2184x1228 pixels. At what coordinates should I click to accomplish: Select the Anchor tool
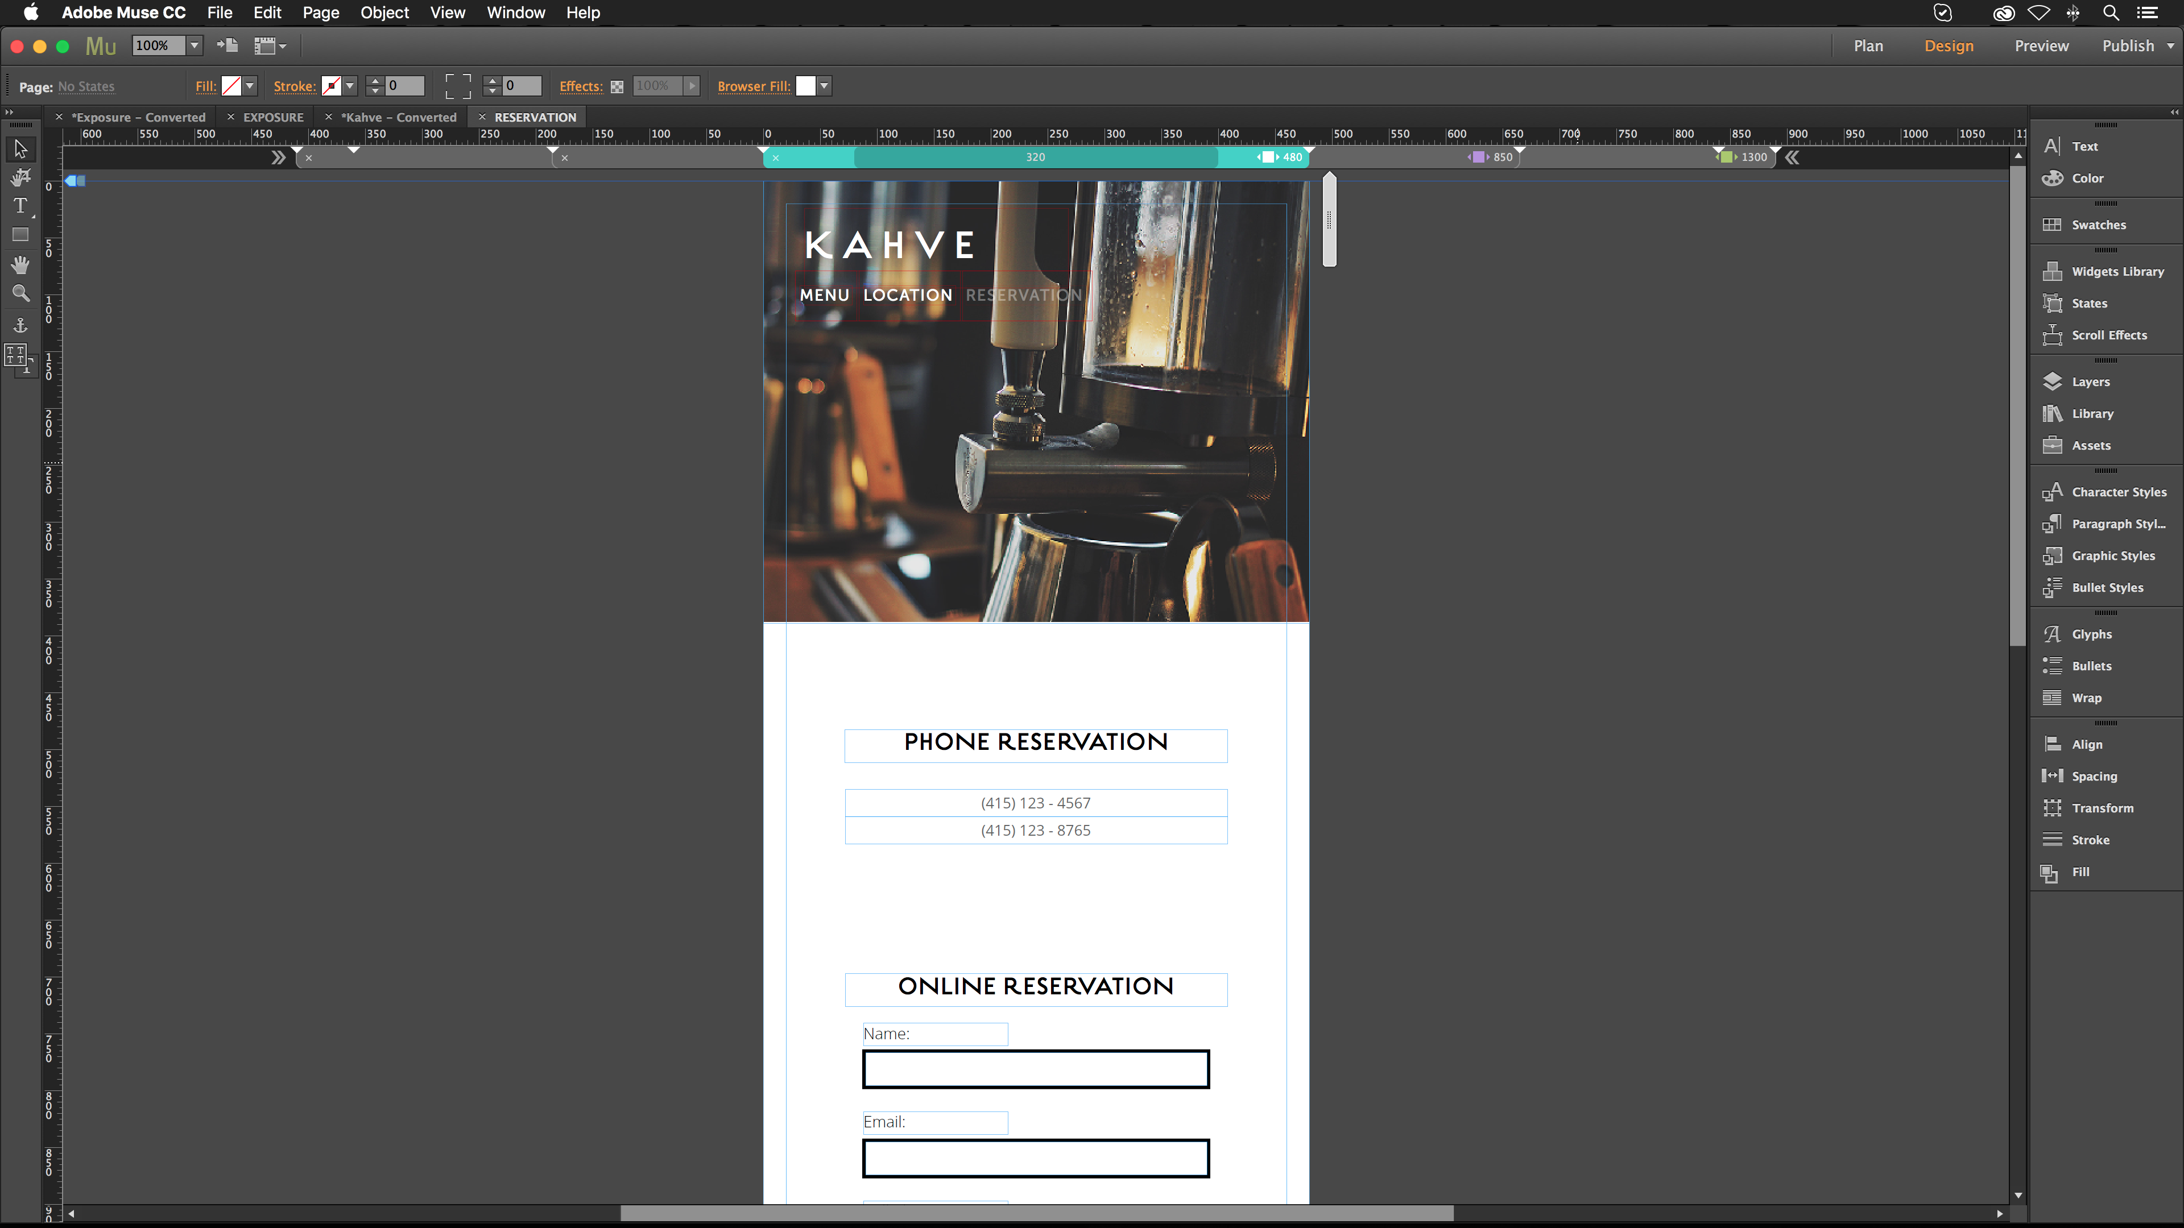[20, 325]
